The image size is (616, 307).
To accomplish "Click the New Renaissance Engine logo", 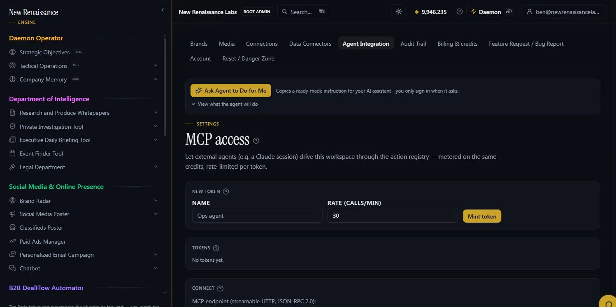I will pos(34,16).
